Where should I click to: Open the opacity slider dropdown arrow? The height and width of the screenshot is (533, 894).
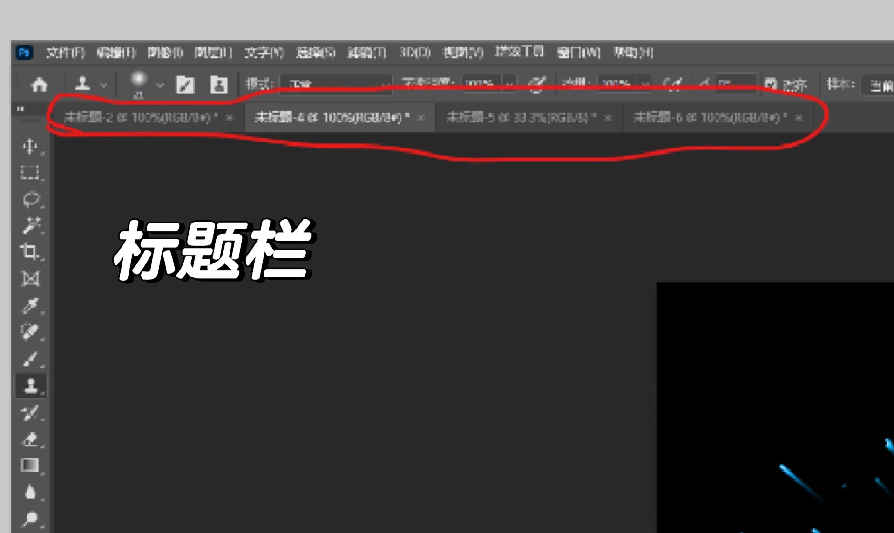coord(509,84)
